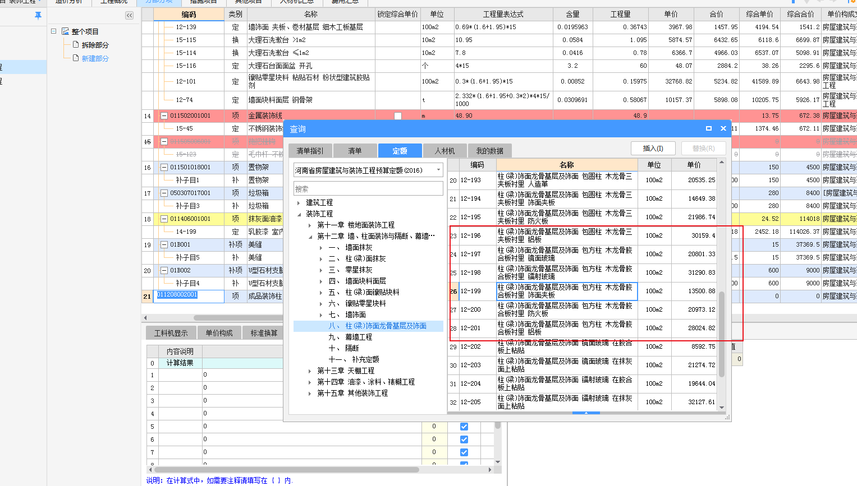Select 一、墙面抹灰 tree item
Viewport: 857px width, 486px height.
click(351, 248)
